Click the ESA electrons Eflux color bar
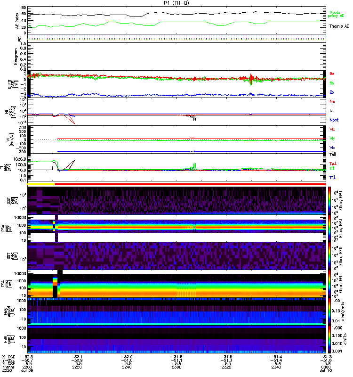Screen dimensions: 353x377 pos(329,284)
